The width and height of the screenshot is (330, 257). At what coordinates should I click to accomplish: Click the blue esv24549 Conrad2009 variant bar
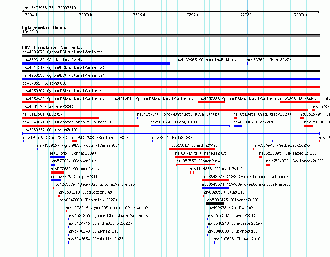tap(57, 157)
